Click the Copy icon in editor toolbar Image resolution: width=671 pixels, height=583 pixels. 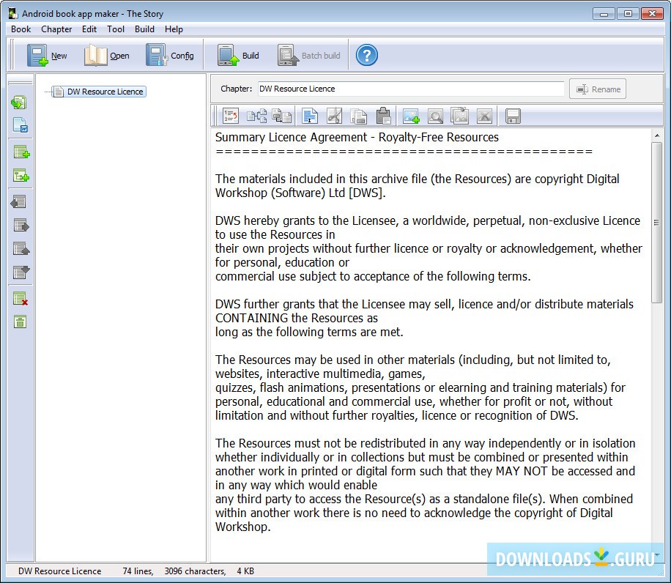click(359, 116)
